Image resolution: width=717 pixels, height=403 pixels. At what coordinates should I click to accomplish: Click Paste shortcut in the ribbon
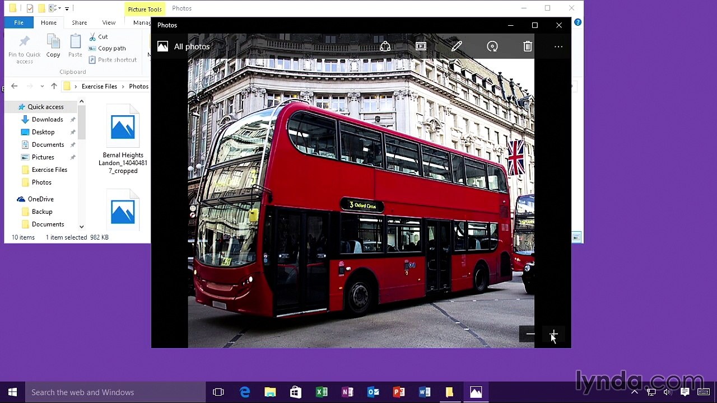(x=113, y=59)
